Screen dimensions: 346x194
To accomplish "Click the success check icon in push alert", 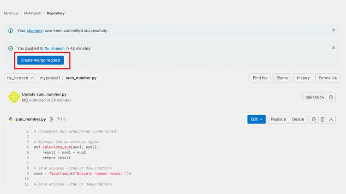I will click(x=10, y=48).
